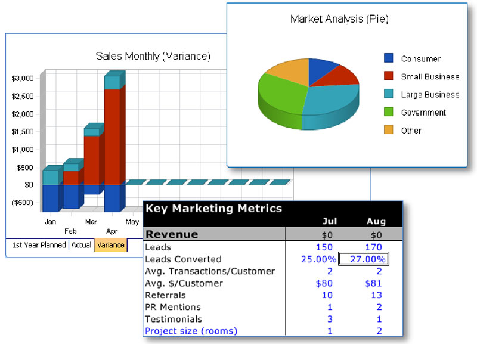The height and width of the screenshot is (344, 477).
Task: Select the March bar in sales chart
Action: (x=92, y=161)
